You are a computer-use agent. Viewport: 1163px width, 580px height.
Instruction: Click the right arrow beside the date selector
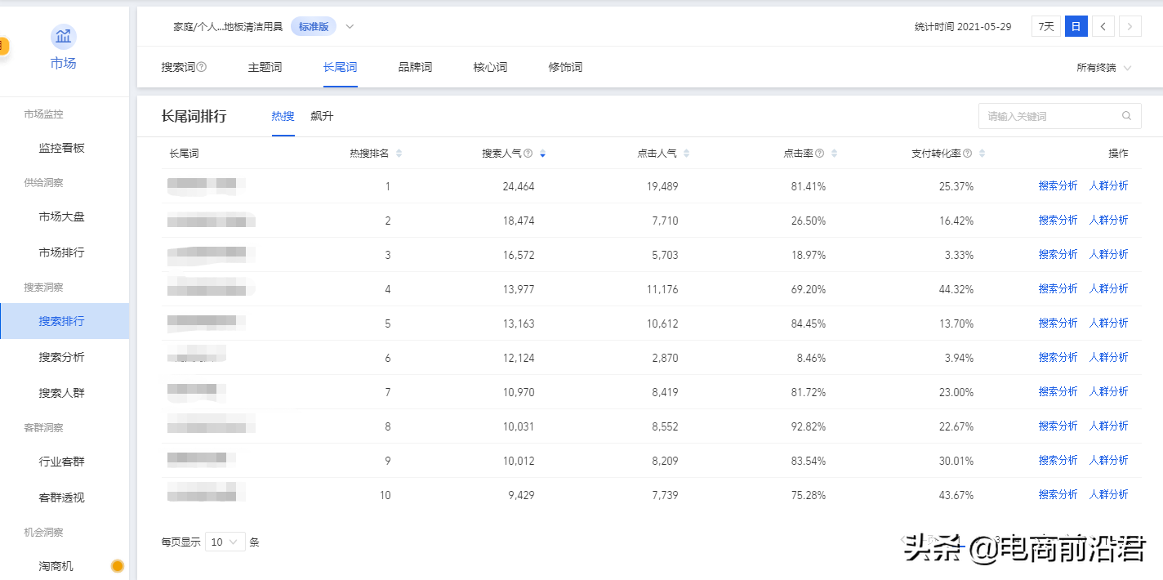pyautogui.click(x=1130, y=26)
